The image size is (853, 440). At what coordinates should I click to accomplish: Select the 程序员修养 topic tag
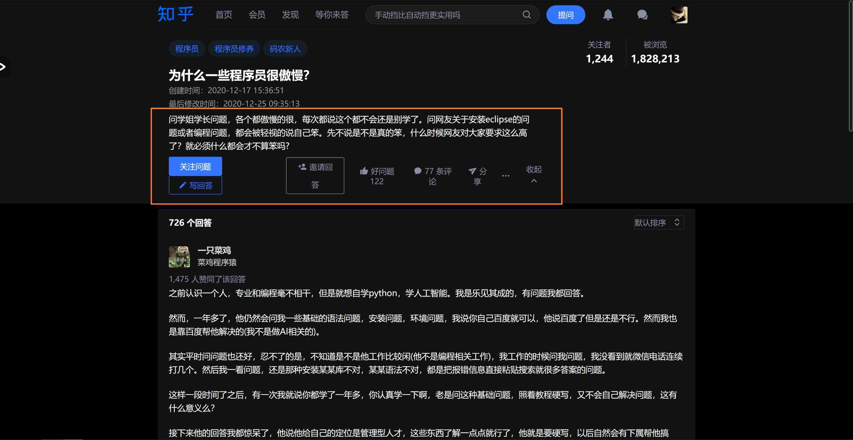coord(234,49)
